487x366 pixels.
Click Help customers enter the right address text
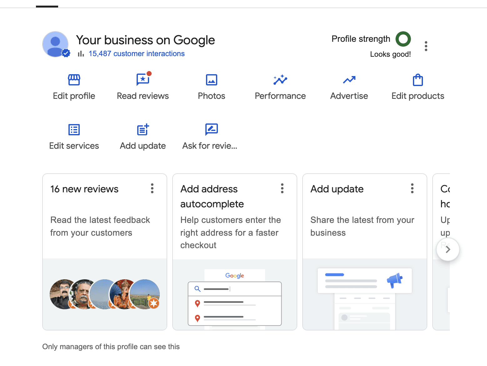[231, 233]
